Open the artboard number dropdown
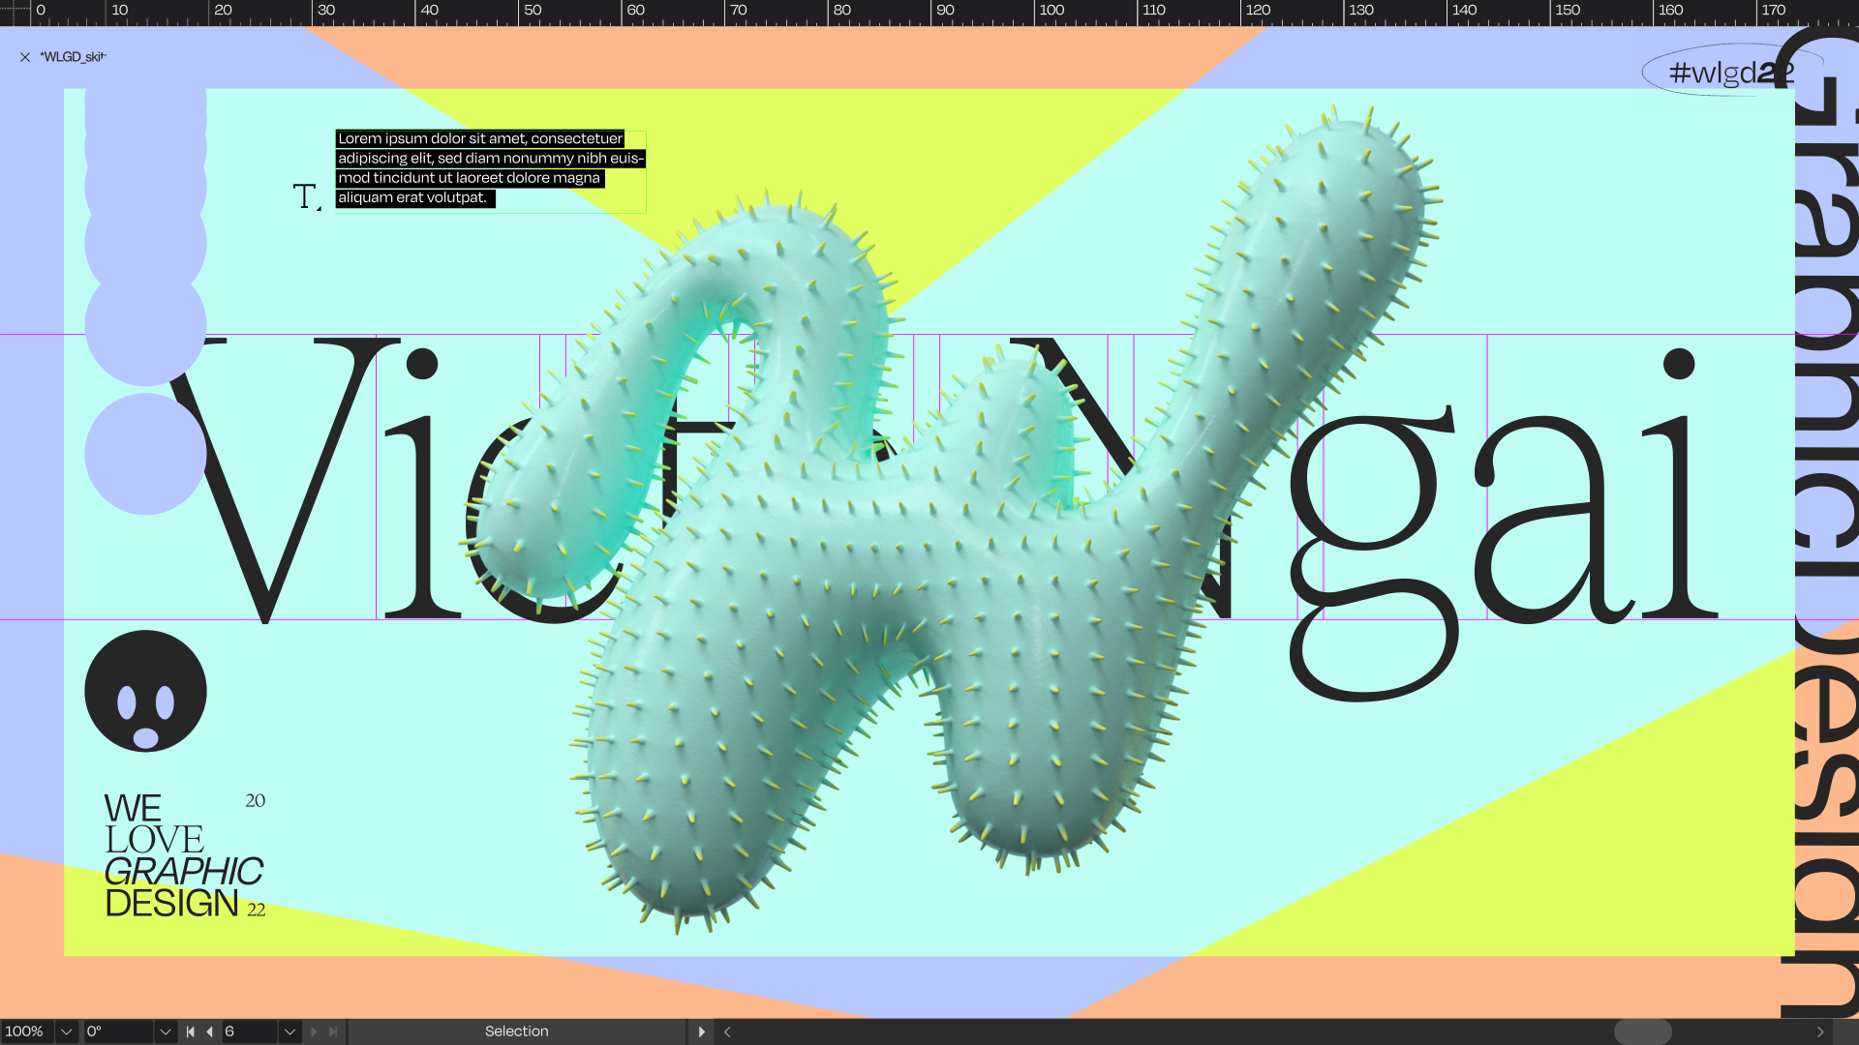The width and height of the screenshot is (1859, 1045). (x=289, y=1031)
